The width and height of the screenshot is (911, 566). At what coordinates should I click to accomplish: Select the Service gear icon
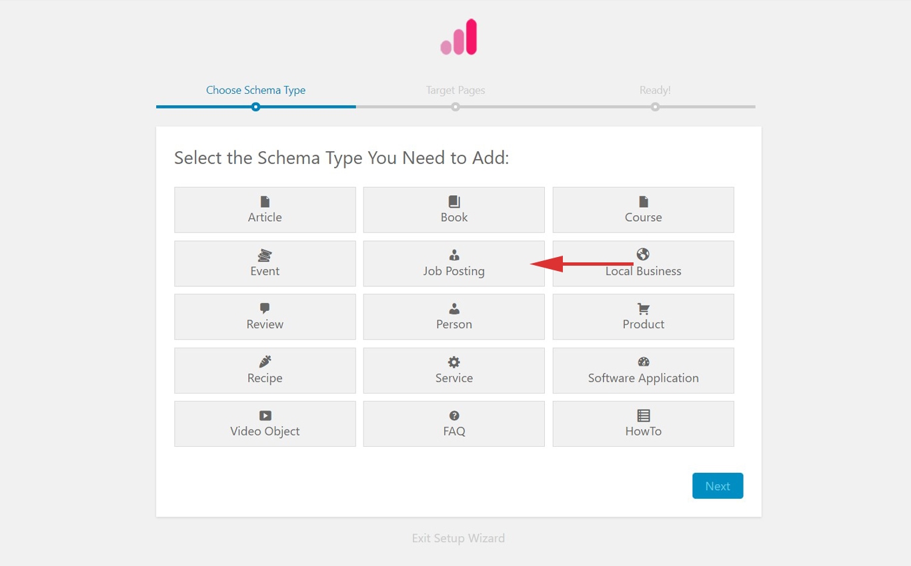[453, 361]
